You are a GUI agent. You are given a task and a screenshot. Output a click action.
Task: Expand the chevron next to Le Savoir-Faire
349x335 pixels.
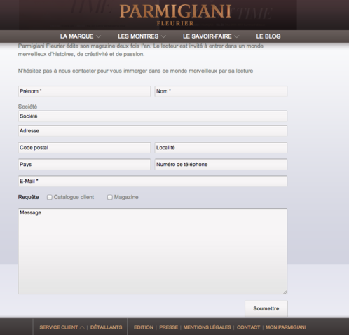[x=237, y=36]
